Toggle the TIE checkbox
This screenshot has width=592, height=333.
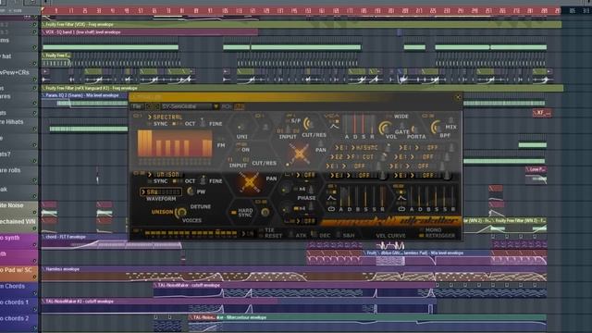pos(266,230)
